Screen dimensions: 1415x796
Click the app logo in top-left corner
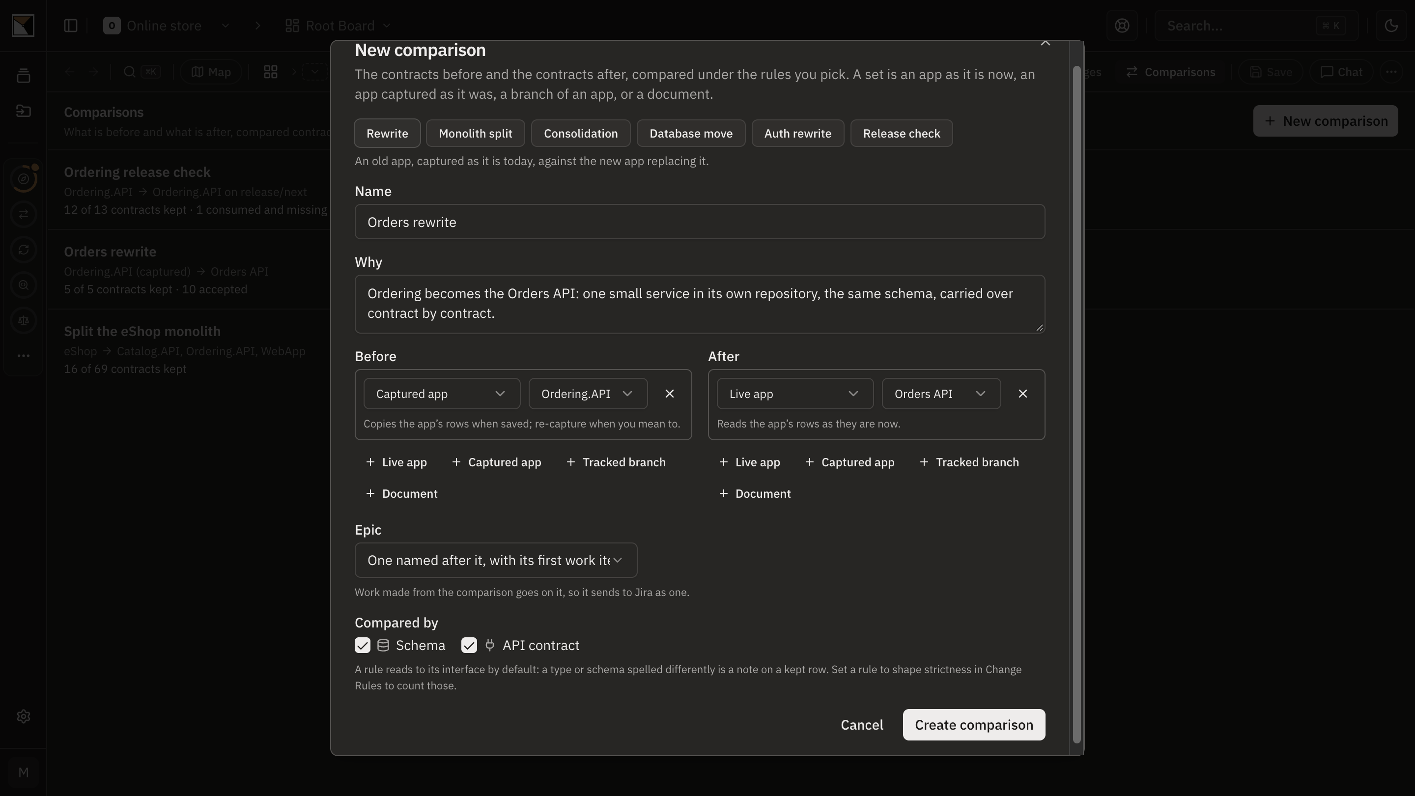pos(23,26)
